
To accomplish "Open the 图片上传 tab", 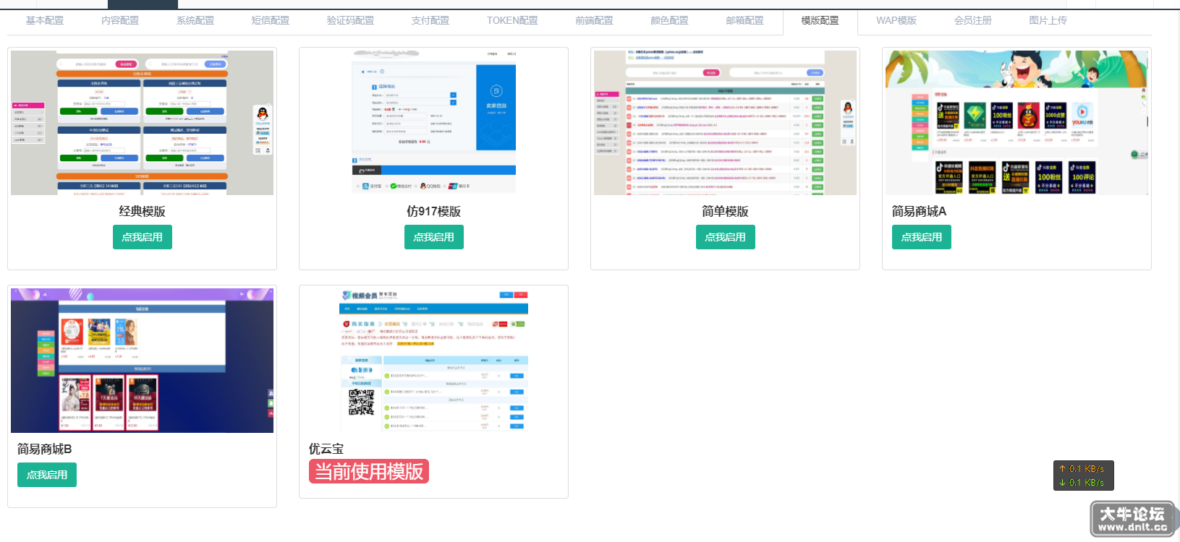I will (x=1048, y=21).
